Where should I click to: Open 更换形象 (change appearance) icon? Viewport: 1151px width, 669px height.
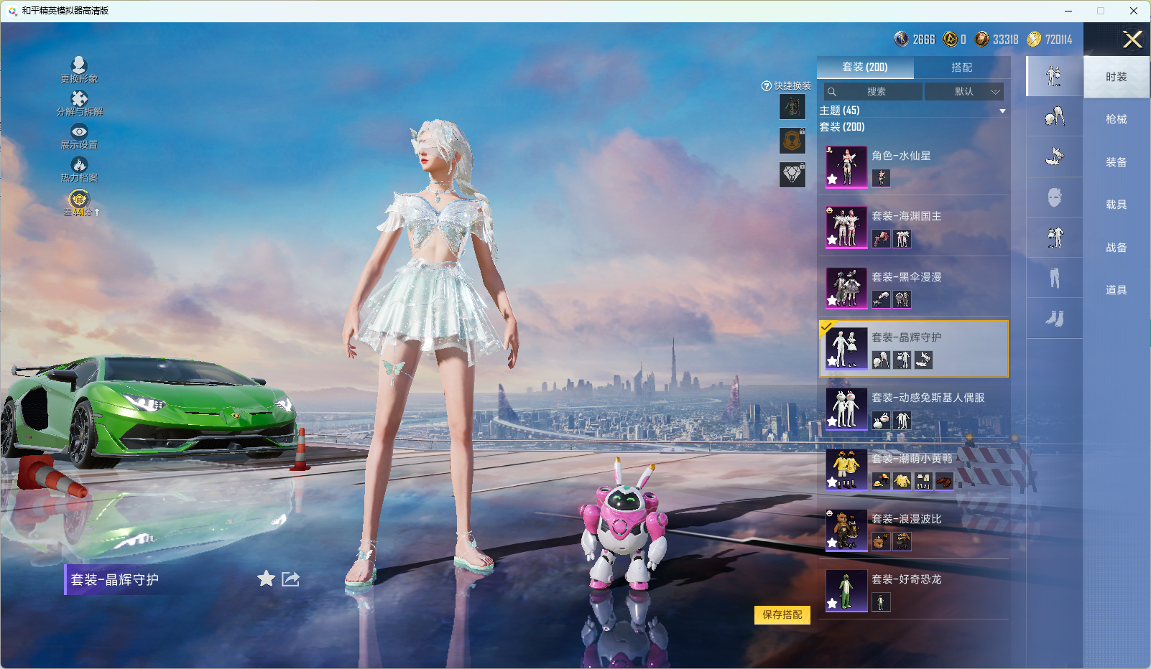click(x=79, y=65)
